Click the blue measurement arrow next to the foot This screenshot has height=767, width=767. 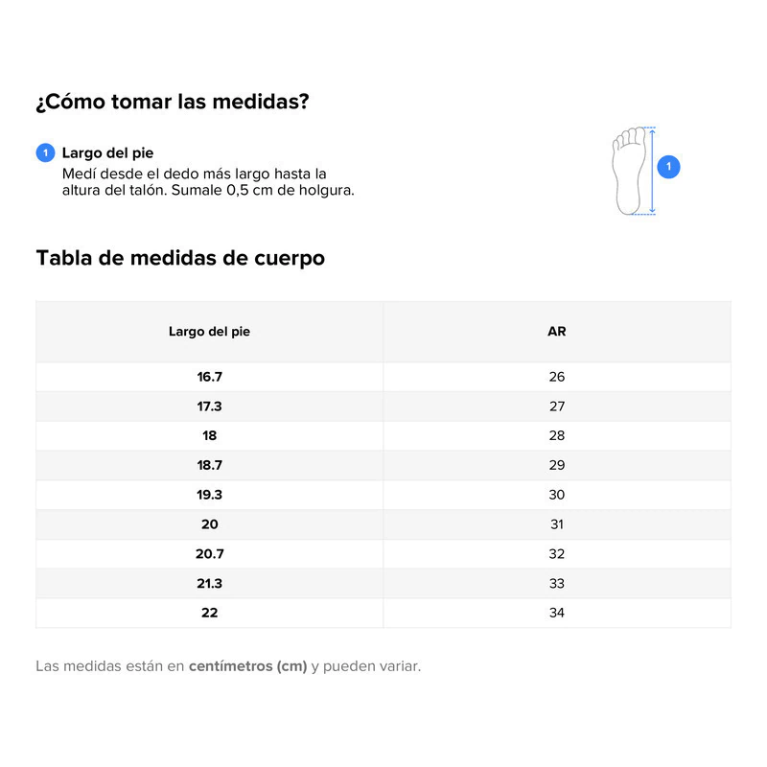coord(652,170)
